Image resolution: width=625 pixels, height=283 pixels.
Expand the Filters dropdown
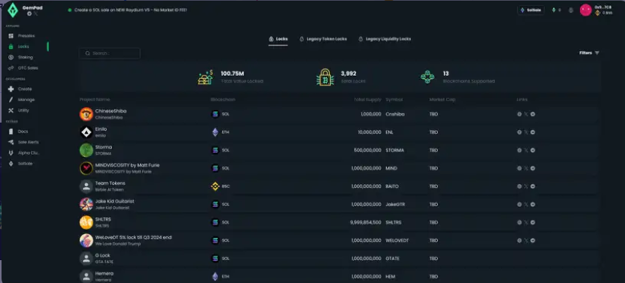(589, 53)
